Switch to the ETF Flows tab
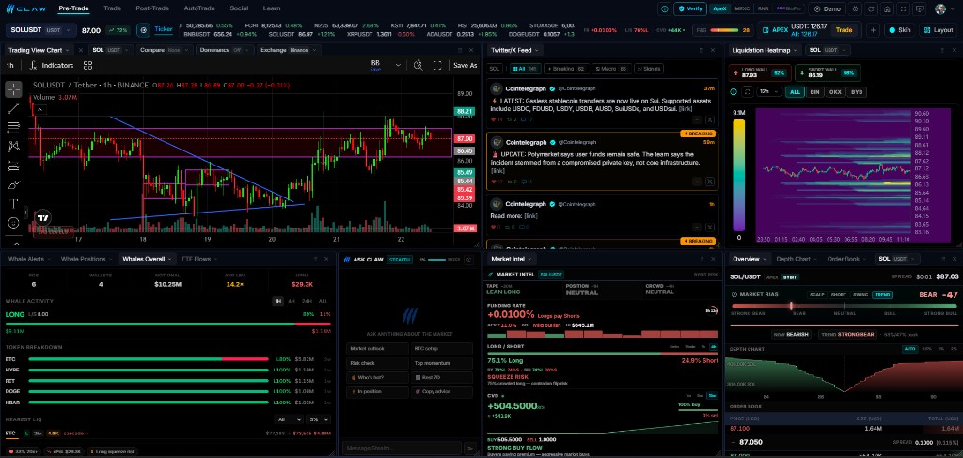 pyautogui.click(x=198, y=259)
